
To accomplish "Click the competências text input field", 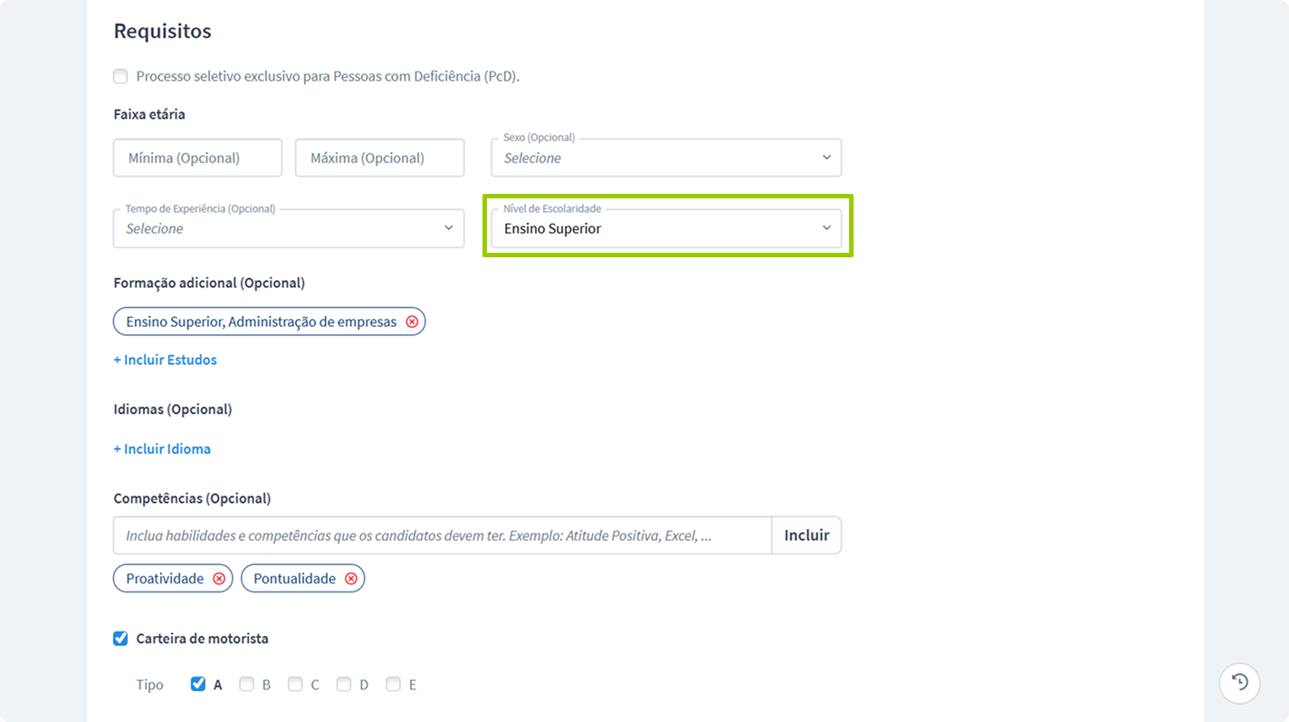I will coord(442,535).
